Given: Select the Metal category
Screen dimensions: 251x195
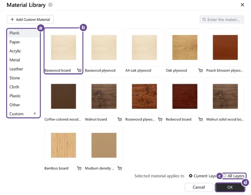Looking at the screenshot, I should [23, 60].
